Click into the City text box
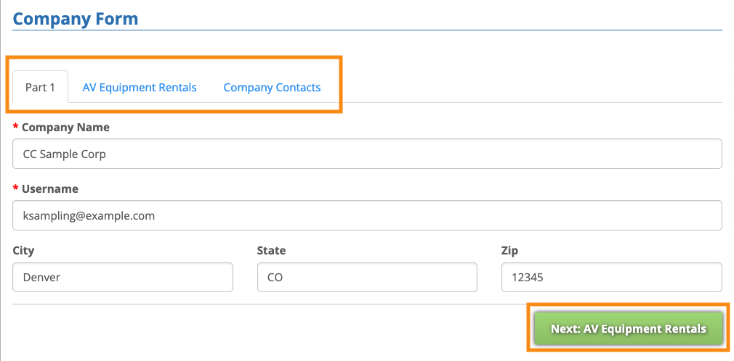This screenshot has height=361, width=734. 123,277
